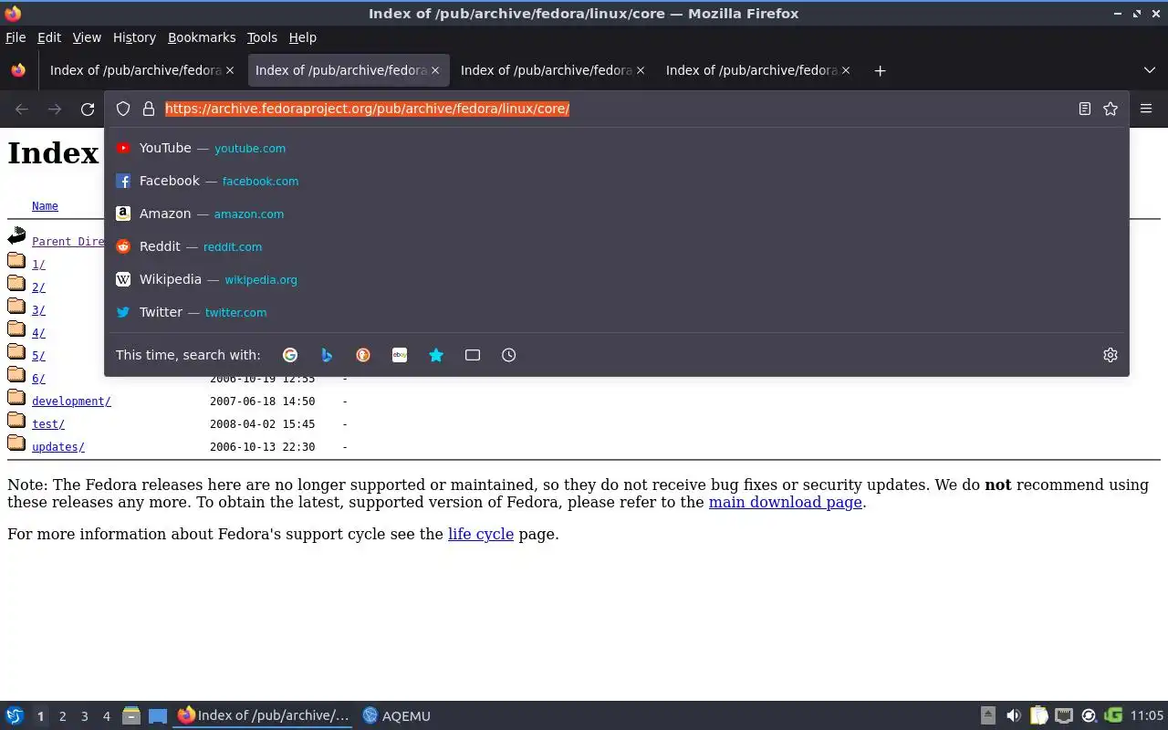Reload the page with the refresh icon

click(x=88, y=109)
